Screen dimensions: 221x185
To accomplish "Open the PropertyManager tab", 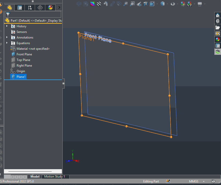I will (x=20, y=8).
